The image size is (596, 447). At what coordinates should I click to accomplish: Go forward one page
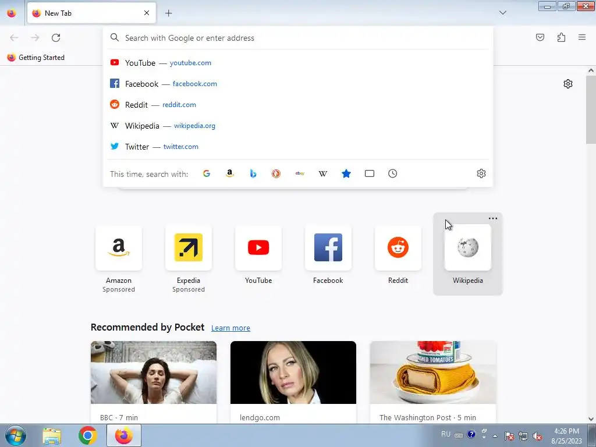[x=35, y=38]
